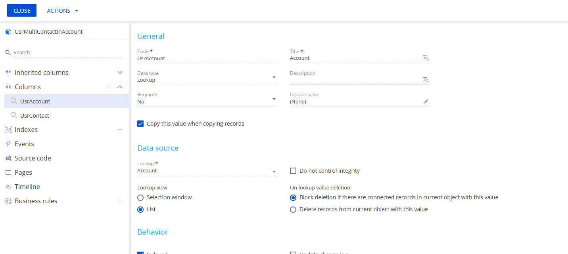Screen dimensions: 568x254
Task: Click the Inherited columns list icon
Action: pos(8,73)
